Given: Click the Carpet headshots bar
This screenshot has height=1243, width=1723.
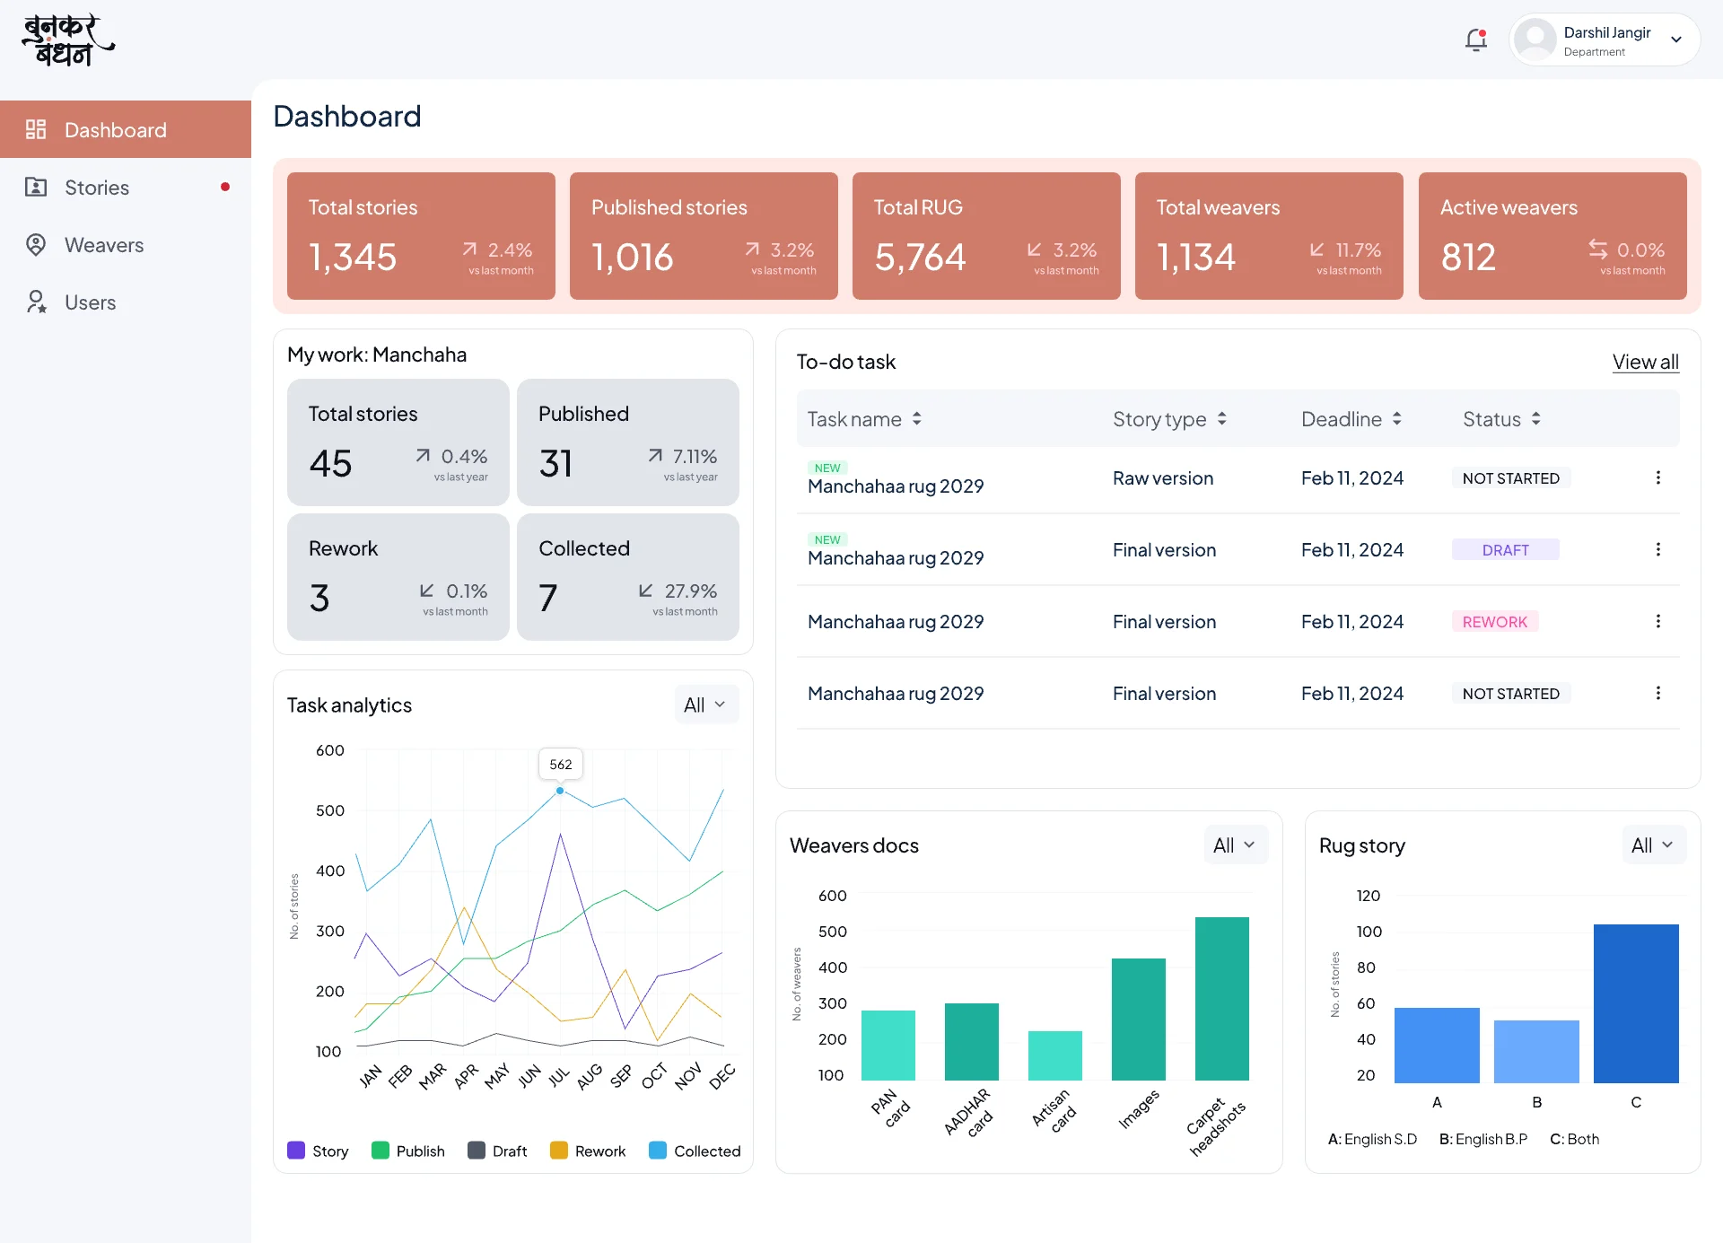Looking at the screenshot, I should pos(1222,998).
